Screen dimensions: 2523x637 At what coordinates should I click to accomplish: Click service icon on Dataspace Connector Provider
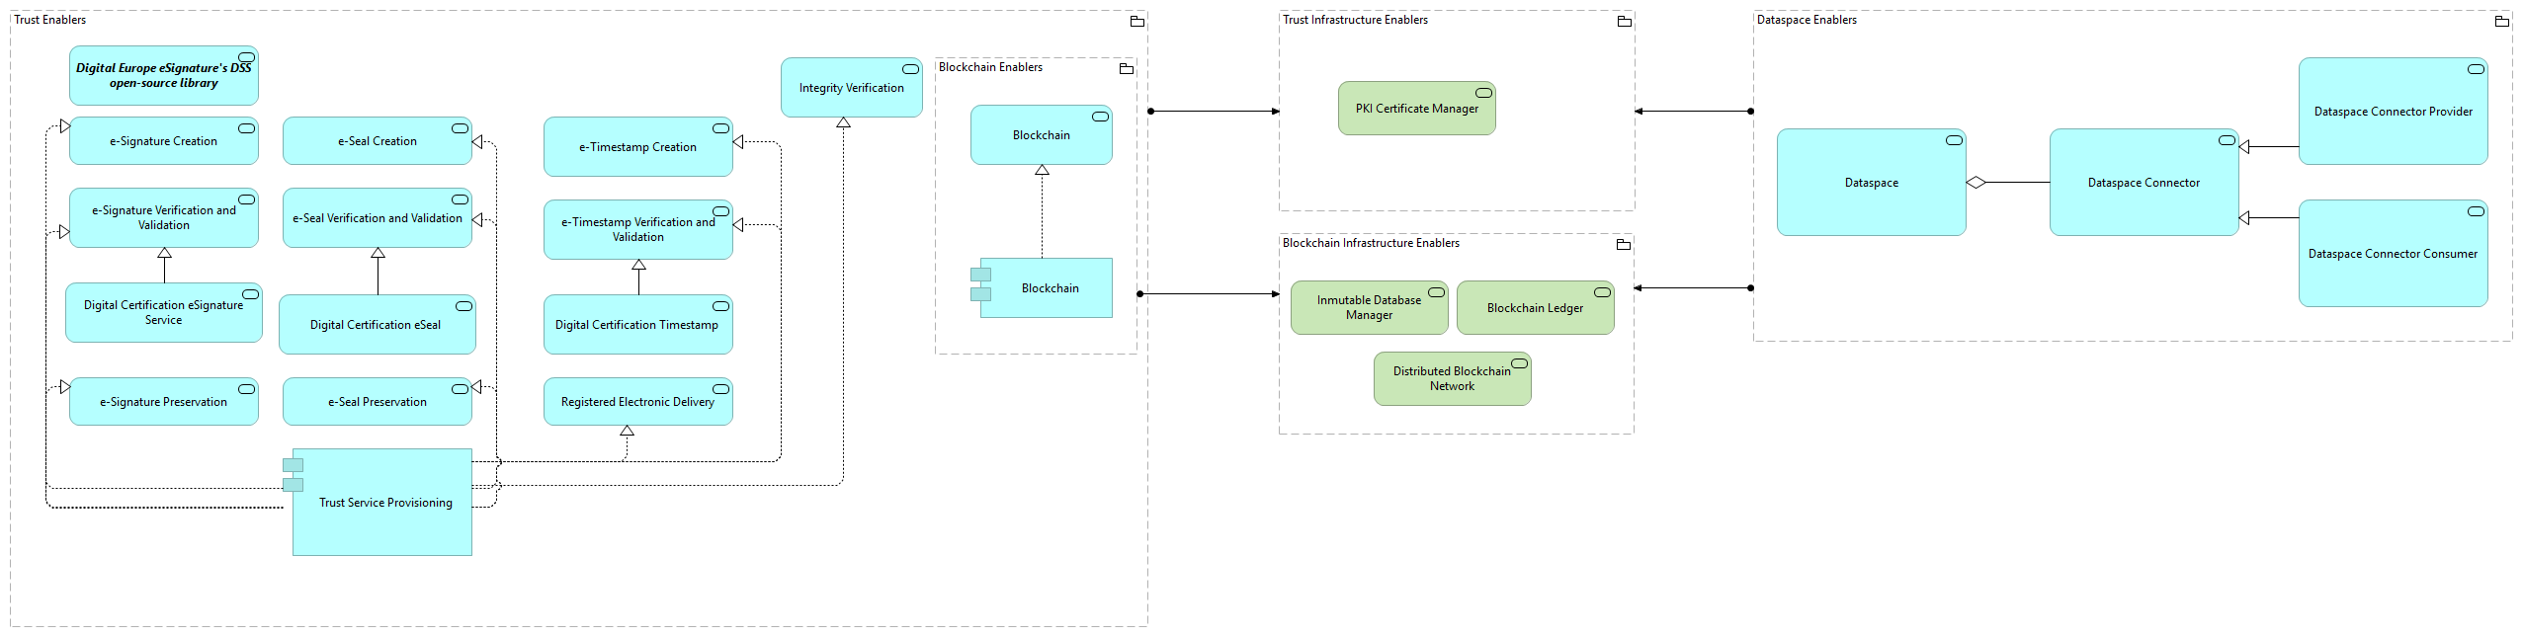pos(2476,69)
